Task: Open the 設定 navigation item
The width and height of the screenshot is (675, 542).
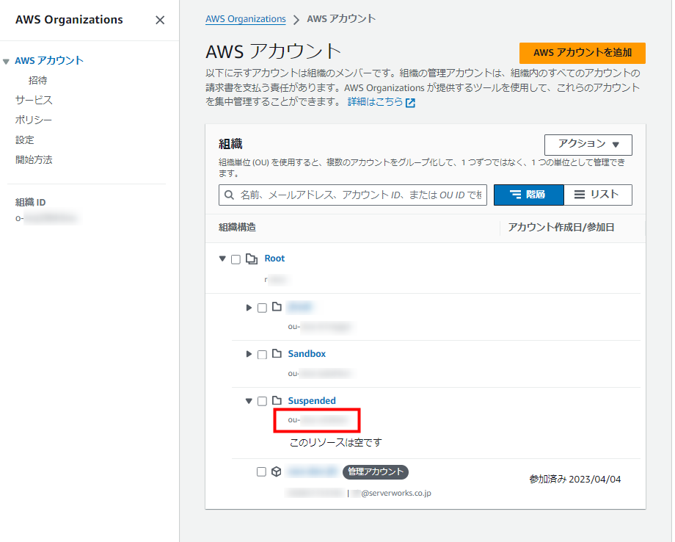Action: point(24,140)
